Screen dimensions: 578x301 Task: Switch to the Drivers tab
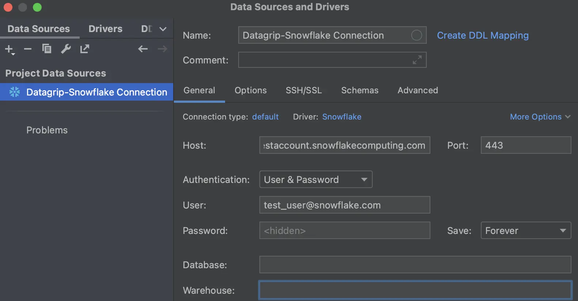point(106,29)
